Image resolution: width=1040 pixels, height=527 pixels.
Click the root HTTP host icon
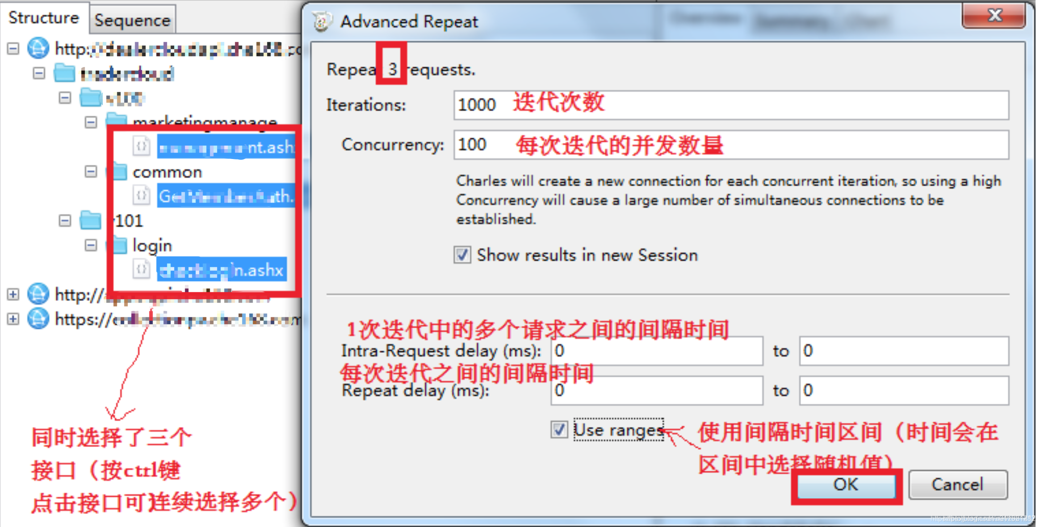[x=38, y=46]
